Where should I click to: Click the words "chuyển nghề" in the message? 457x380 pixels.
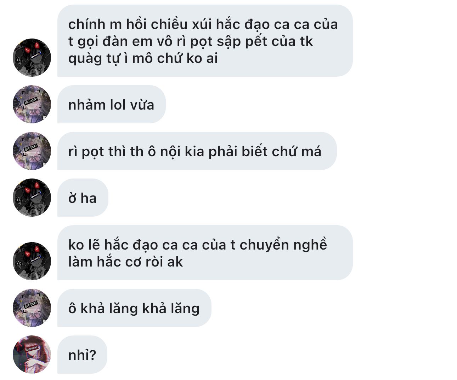click(283, 245)
